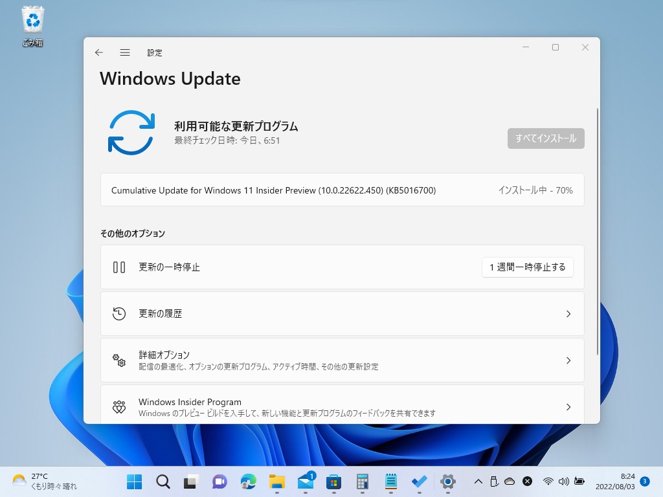Pause updates with 1週間一時停止する button
The height and width of the screenshot is (497, 663).
pos(528,267)
